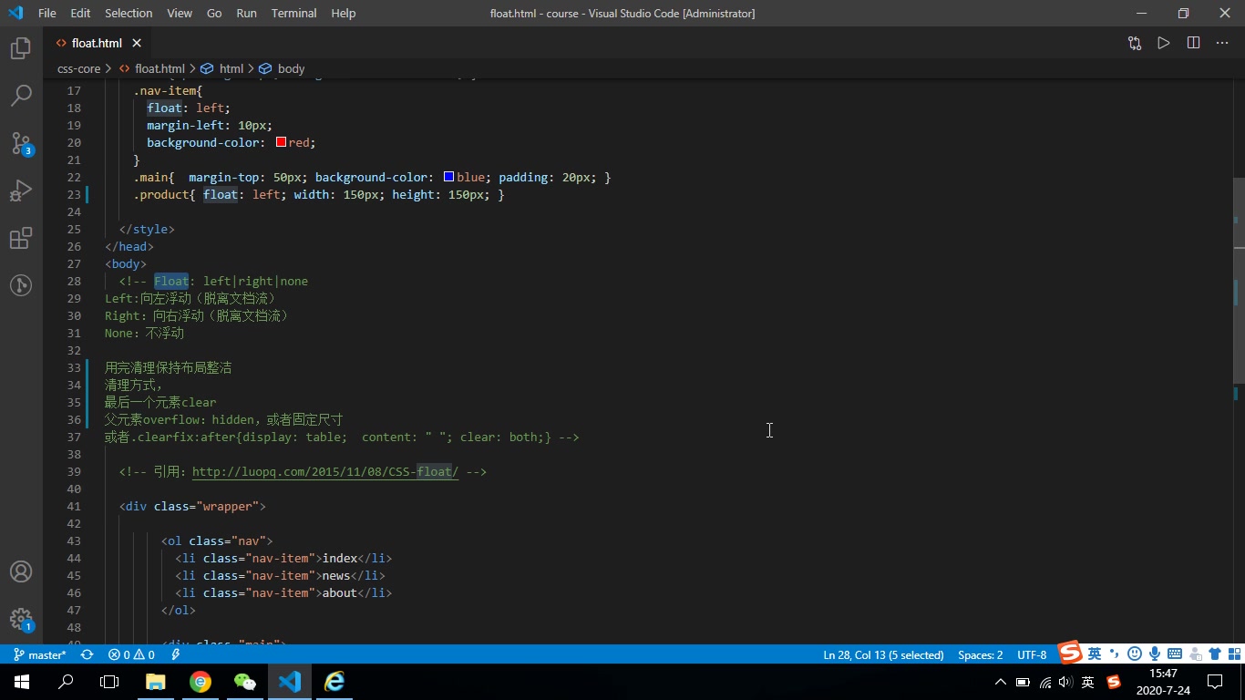
Task: Open the GitLens-style history icon in activity bar
Action: [21, 285]
